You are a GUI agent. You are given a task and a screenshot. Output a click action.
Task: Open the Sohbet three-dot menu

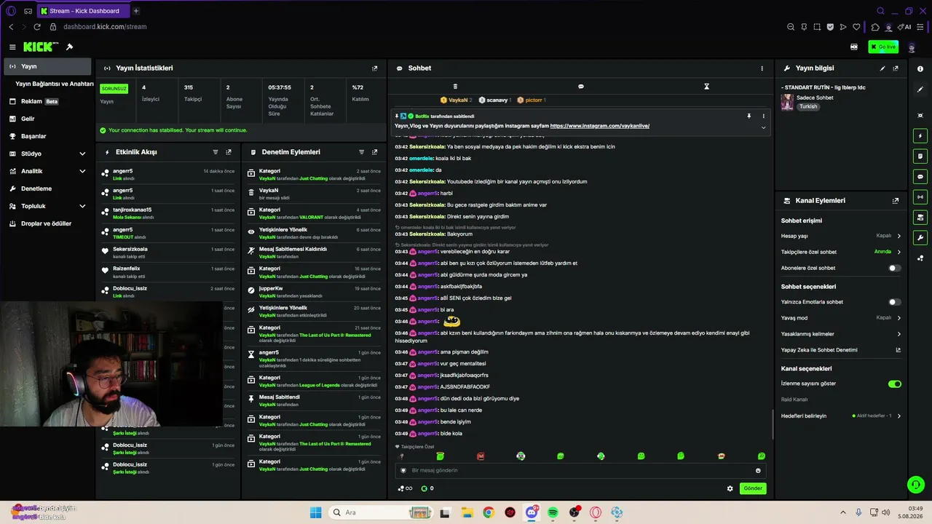coord(762,68)
